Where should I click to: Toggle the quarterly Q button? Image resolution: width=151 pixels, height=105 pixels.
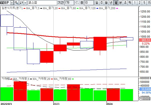click(x=116, y=3)
